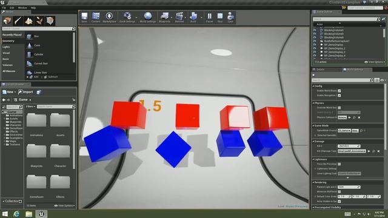Viewport: 388px width, 218px height.
Task: Select the Landscape mode mountain icon
Action: pyautogui.click(x=28, y=21)
